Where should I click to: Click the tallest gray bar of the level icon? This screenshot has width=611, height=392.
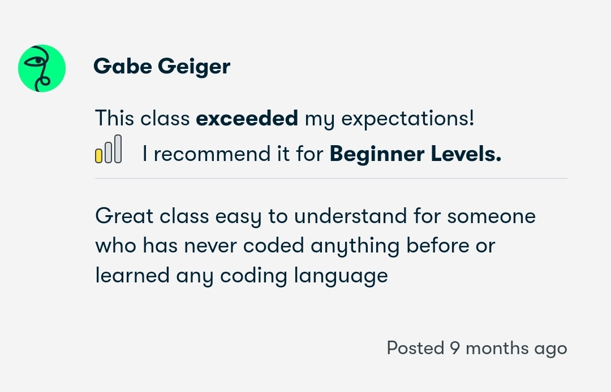click(x=118, y=149)
